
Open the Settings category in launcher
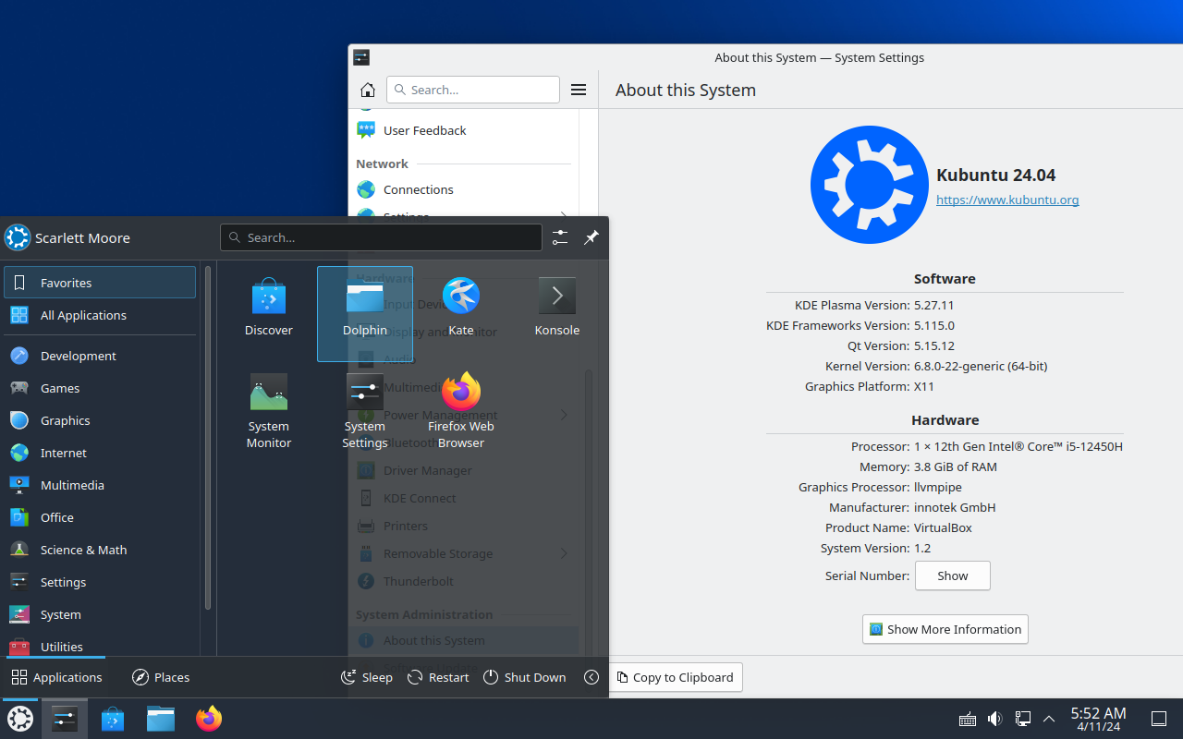[x=100, y=582]
